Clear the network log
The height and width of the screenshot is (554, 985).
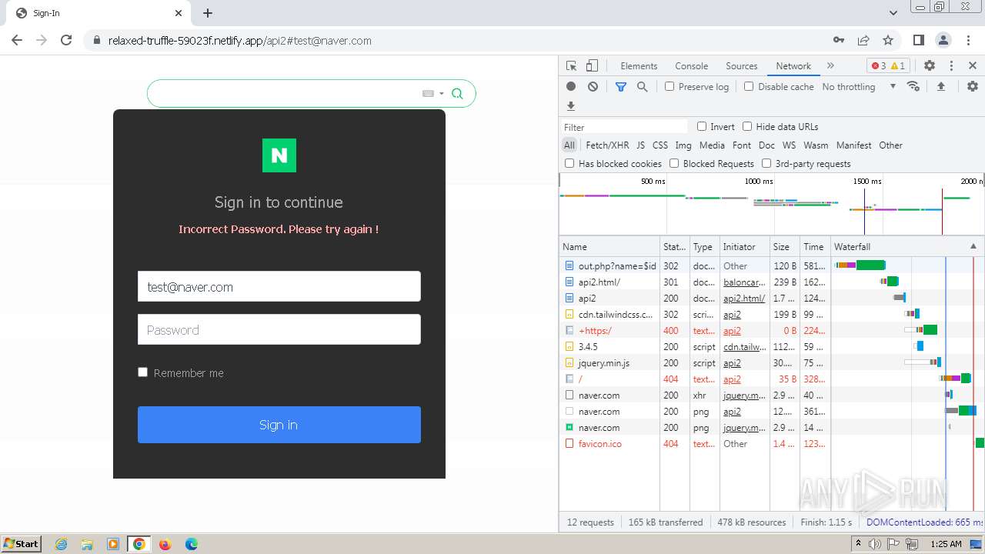coord(593,87)
